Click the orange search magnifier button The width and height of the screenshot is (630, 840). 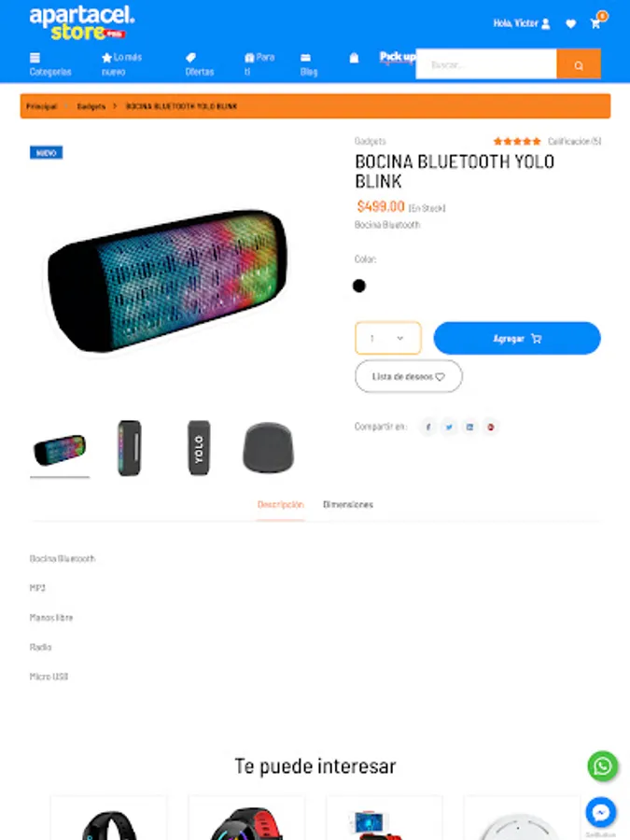tap(579, 64)
